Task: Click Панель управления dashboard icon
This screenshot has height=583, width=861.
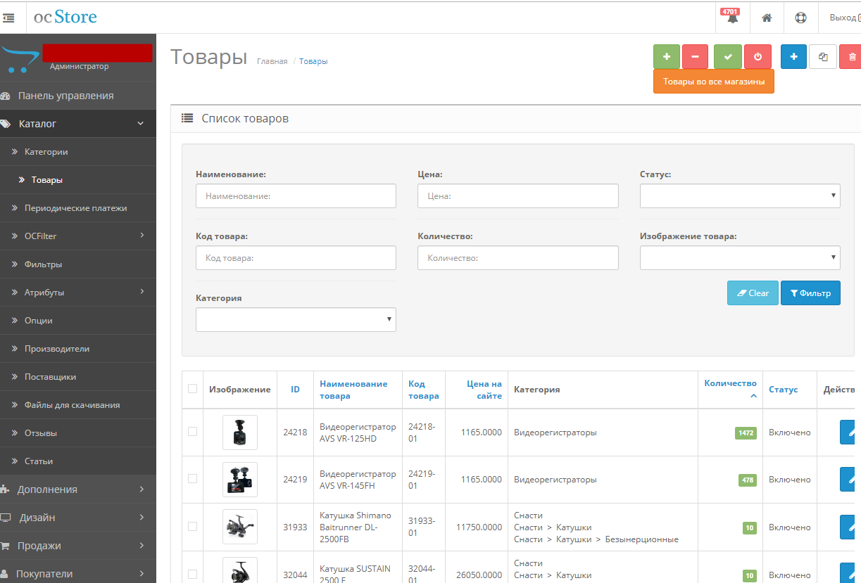Action: [6, 96]
